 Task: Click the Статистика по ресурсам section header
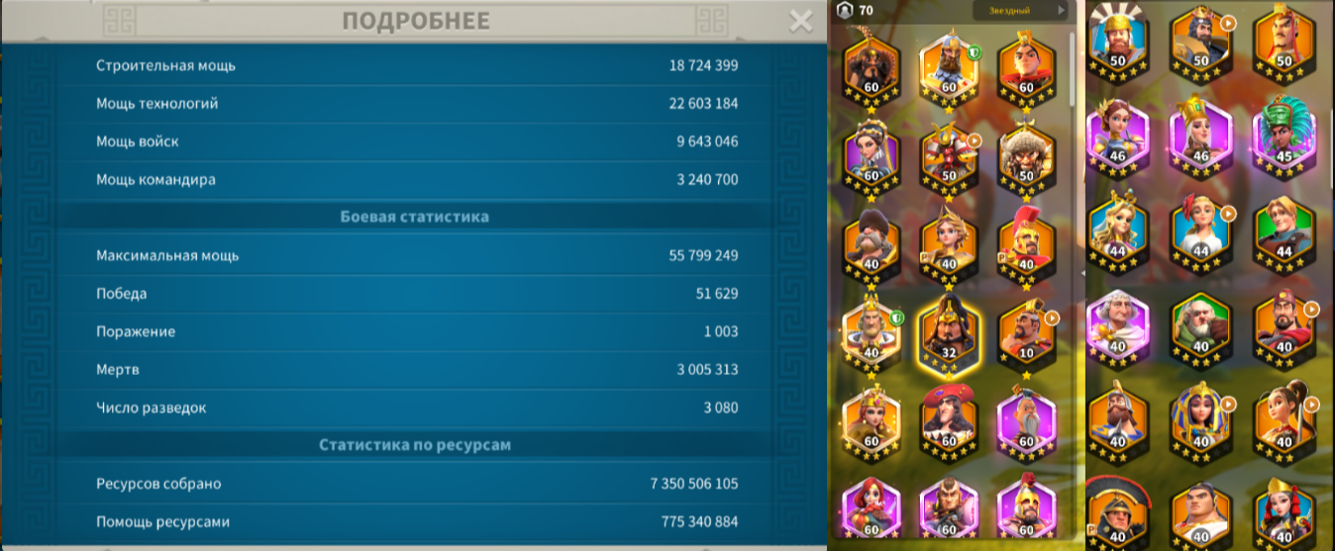click(414, 445)
